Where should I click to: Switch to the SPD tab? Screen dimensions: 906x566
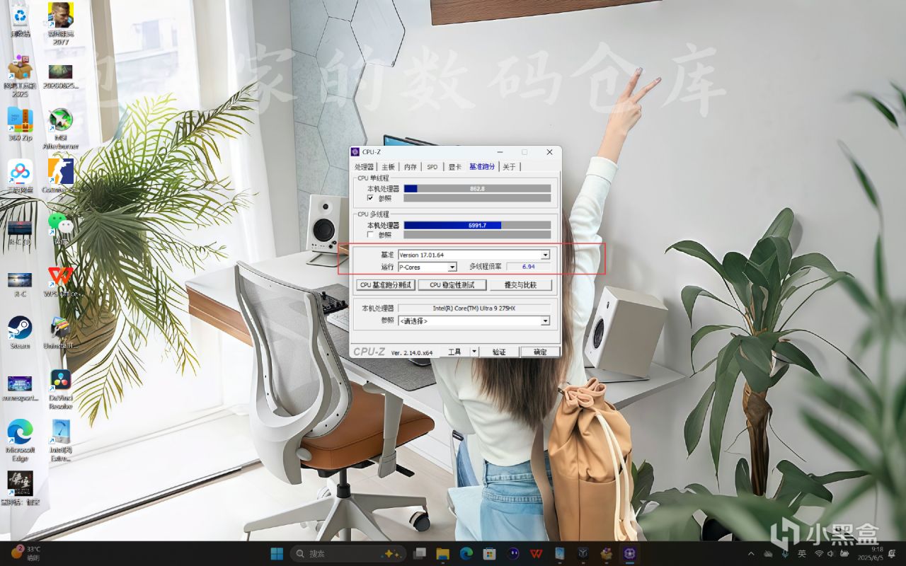(432, 167)
